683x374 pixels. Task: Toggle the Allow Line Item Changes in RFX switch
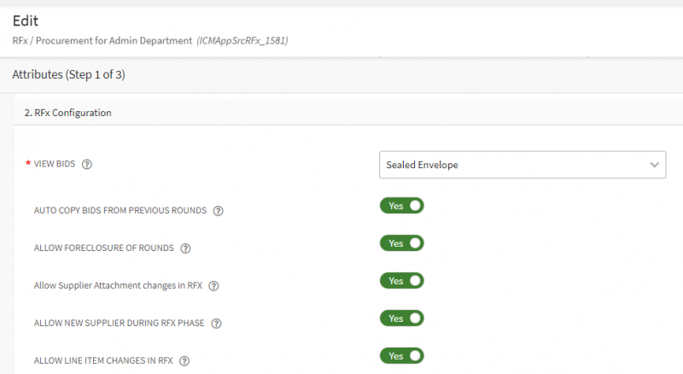click(402, 356)
